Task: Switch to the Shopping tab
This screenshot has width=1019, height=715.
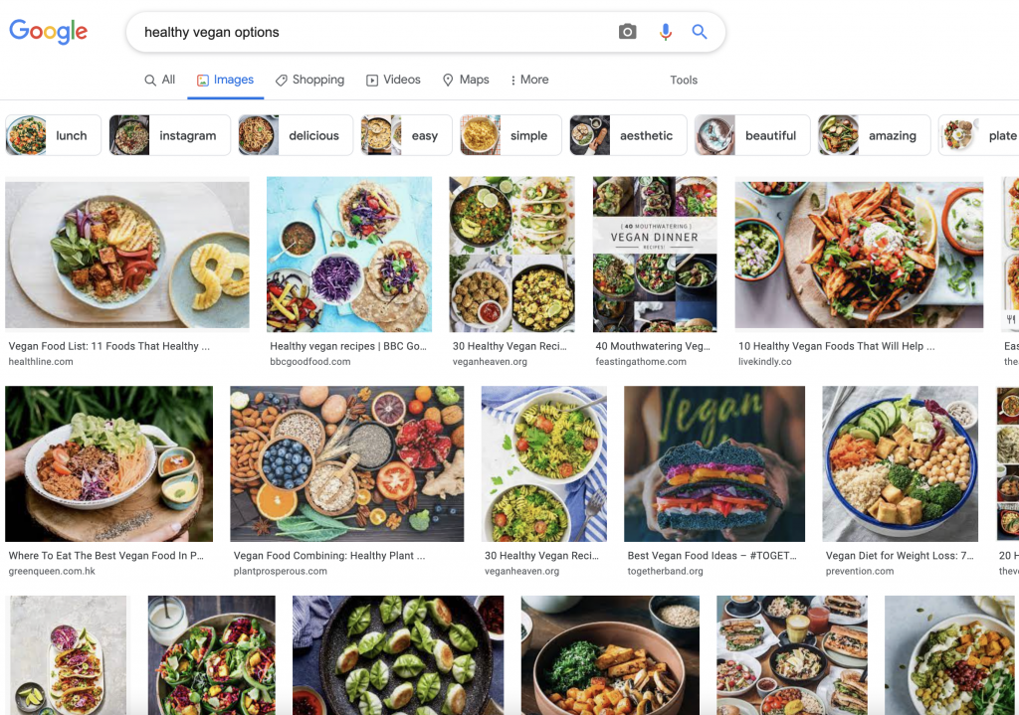Action: click(309, 80)
